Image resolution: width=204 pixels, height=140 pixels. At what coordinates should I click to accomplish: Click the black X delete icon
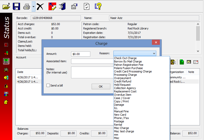pos(40,6)
